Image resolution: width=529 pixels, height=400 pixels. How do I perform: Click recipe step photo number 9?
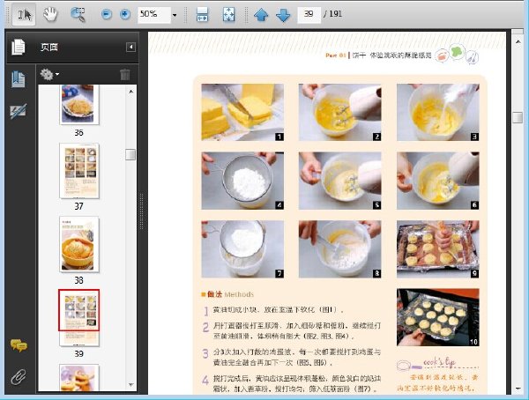pyautogui.click(x=438, y=249)
